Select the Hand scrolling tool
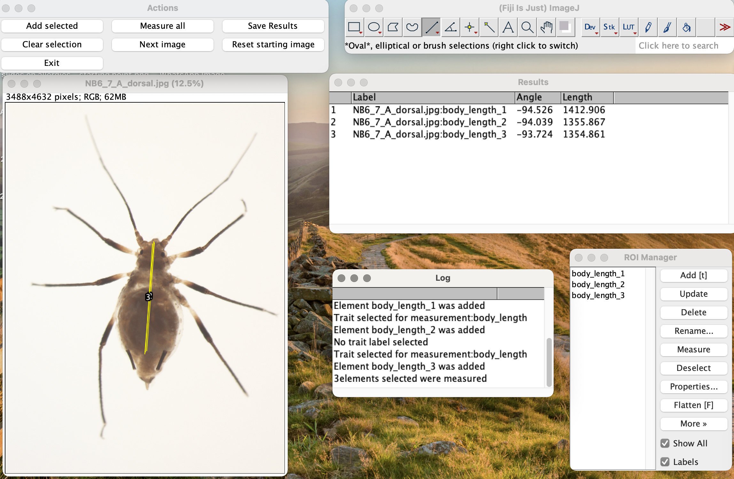The width and height of the screenshot is (734, 479). [546, 27]
